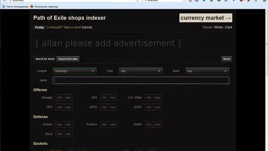This screenshot has height=151, width=268.
Task: Click the pDPS min field
Action: [x=149, y=107]
